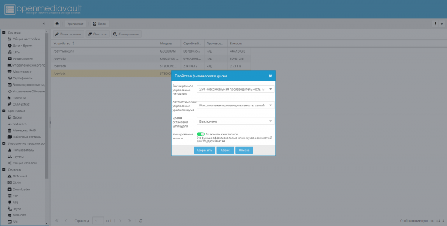Select the /dev/nvme0n1 row

point(151,51)
